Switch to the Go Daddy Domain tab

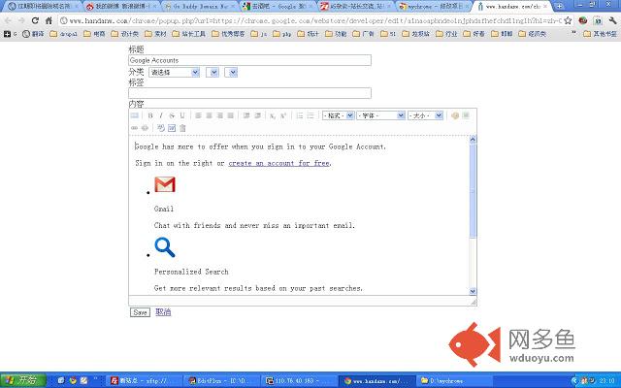point(200,7)
